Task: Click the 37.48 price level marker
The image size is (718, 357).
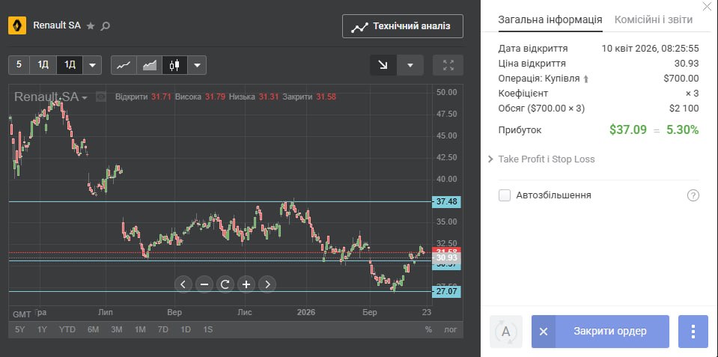Action: (446, 202)
